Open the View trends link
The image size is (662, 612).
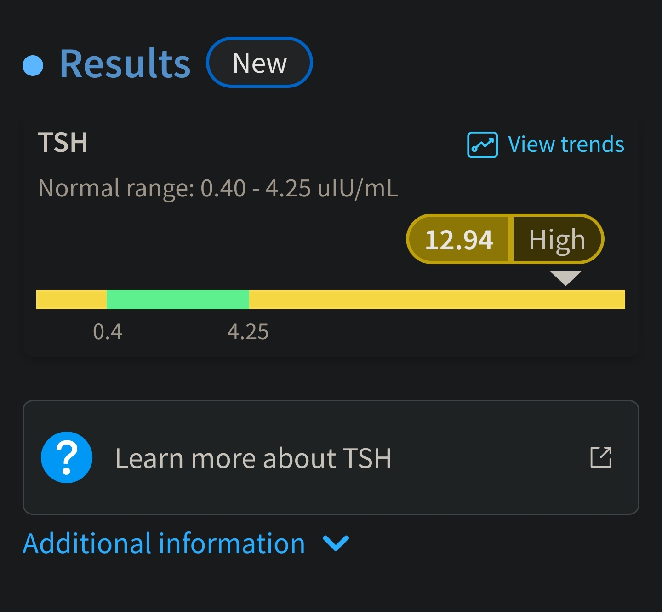(565, 144)
